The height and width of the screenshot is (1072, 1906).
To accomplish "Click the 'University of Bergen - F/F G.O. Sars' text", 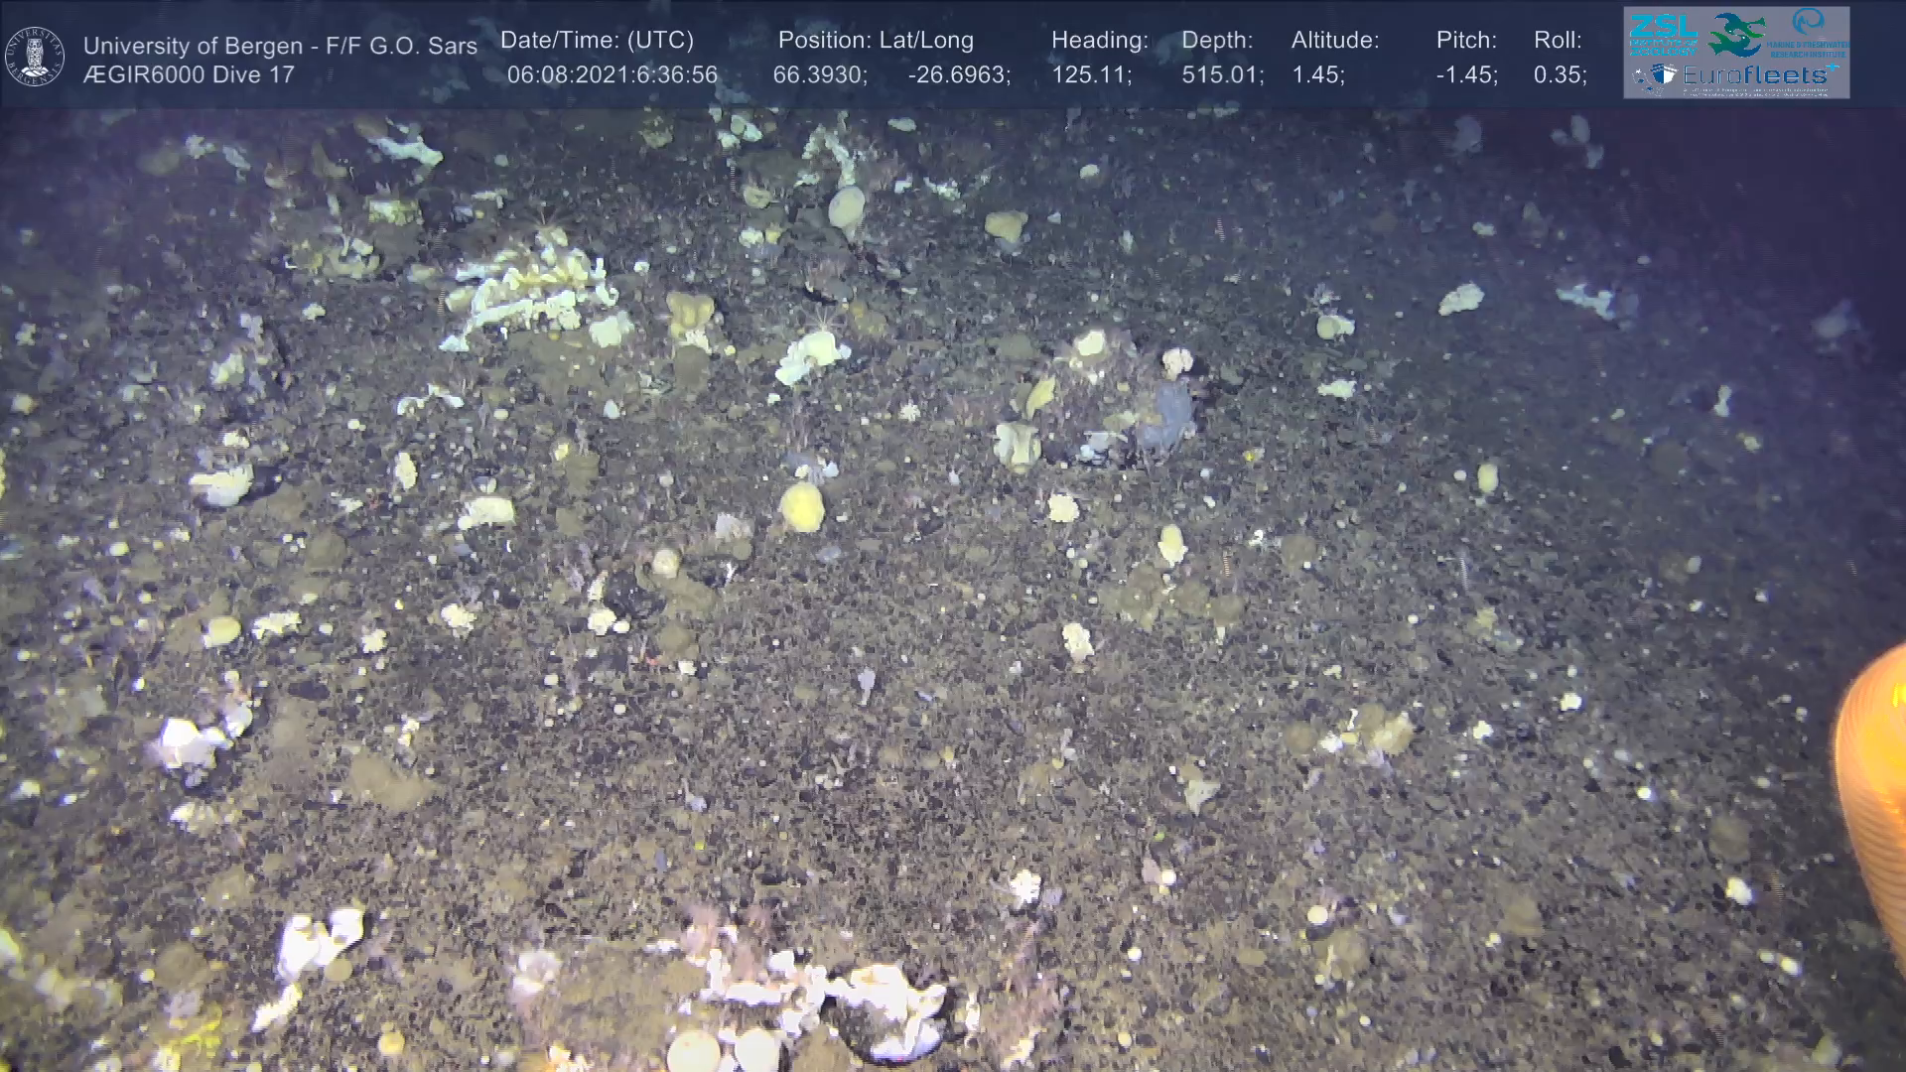I will pyautogui.click(x=280, y=46).
